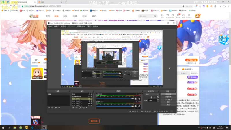Viewport: 231px width, 130px height.
Task: Move selected source up in list
Action: 83,107
